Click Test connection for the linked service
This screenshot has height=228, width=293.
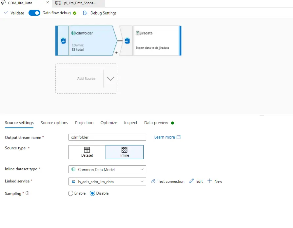[167, 181]
